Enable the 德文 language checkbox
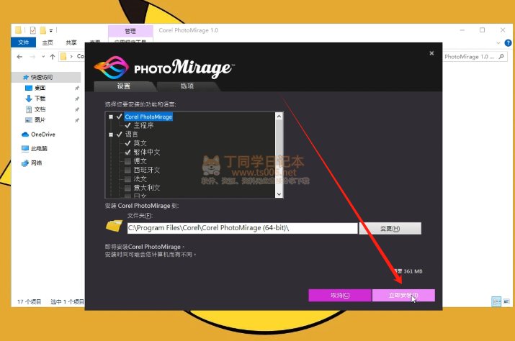This screenshot has height=341, width=515. pyautogui.click(x=127, y=161)
